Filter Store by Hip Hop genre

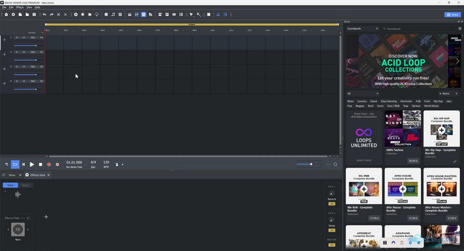(x=438, y=101)
